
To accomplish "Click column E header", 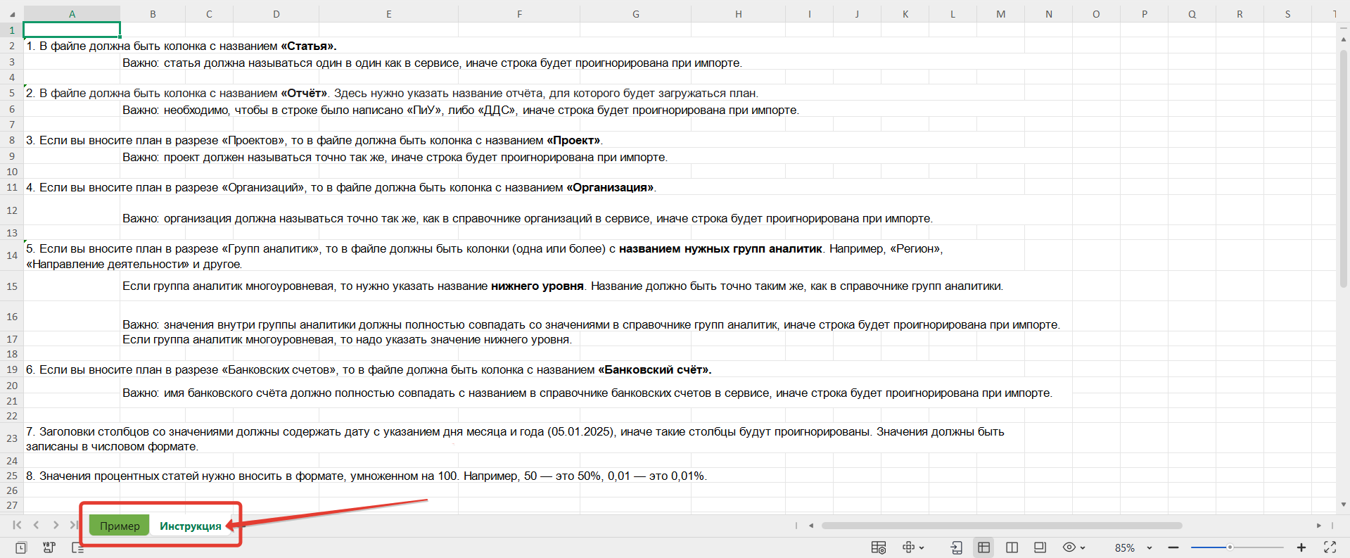I will pyautogui.click(x=388, y=14).
